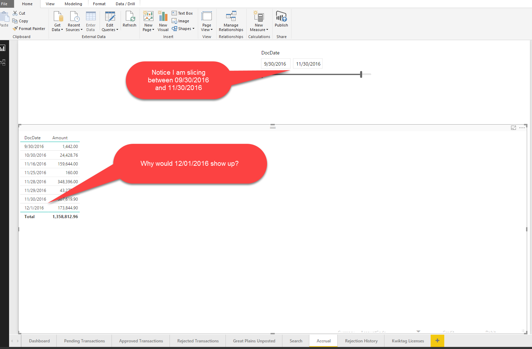This screenshot has width=532, height=349.
Task: Switch to the Modeling ribbon tab
Action: pyautogui.click(x=73, y=4)
